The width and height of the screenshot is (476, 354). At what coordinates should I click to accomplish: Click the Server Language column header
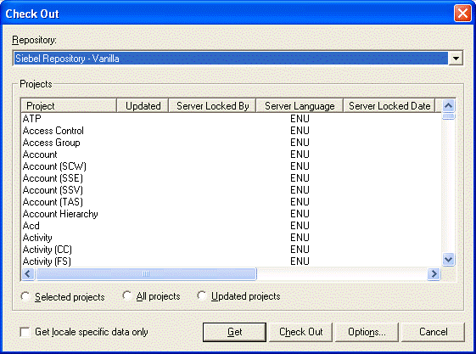point(300,105)
